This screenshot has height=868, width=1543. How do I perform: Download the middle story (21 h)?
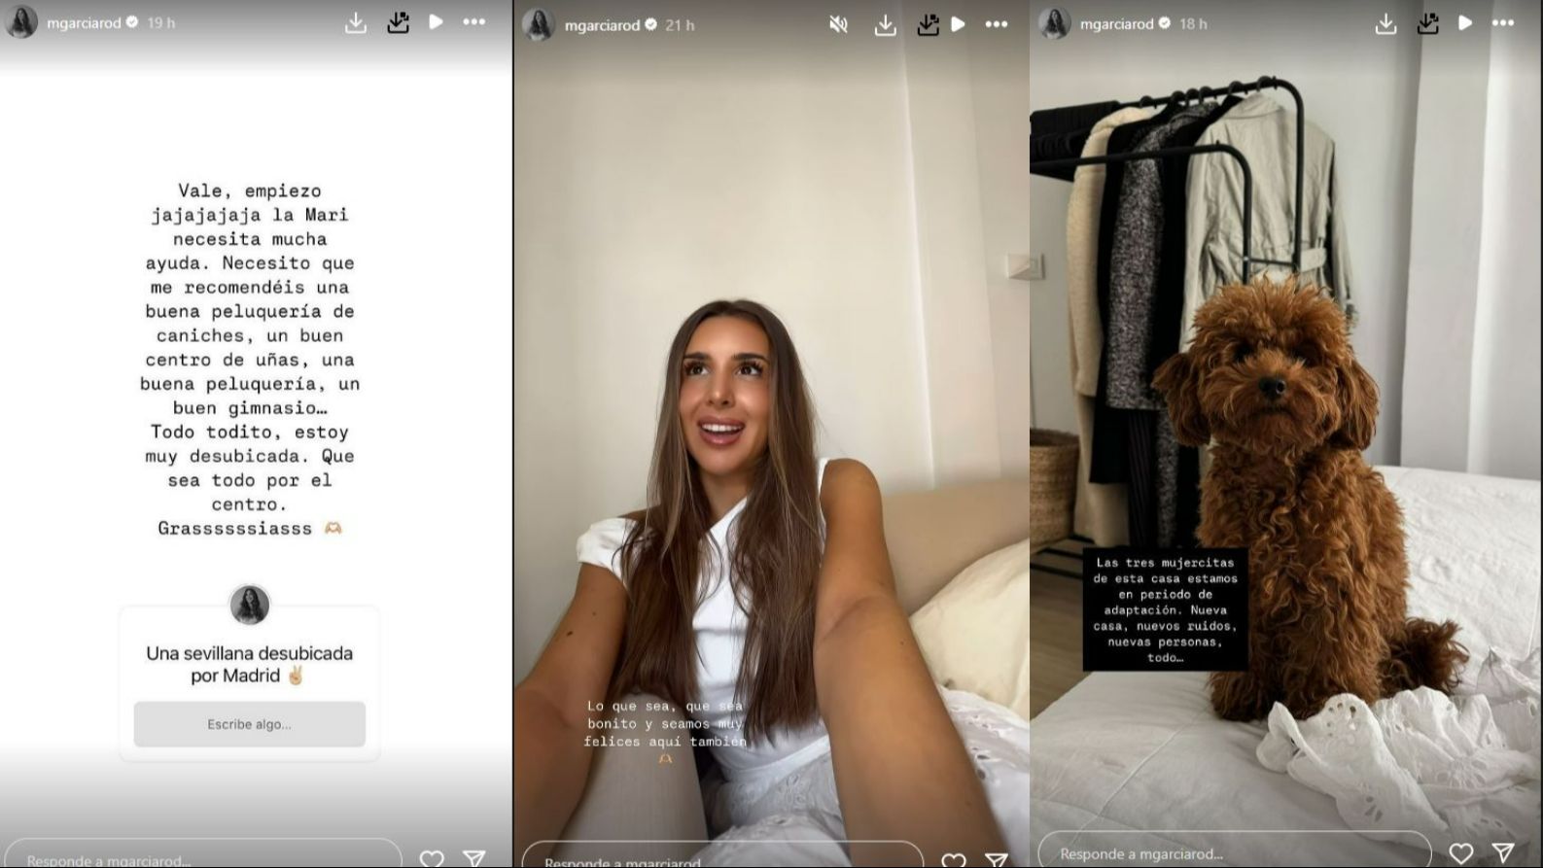tap(885, 25)
